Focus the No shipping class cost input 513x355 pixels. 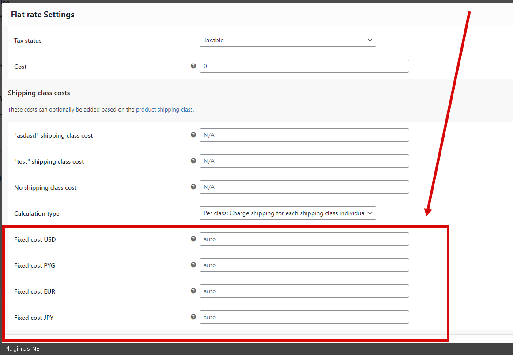coord(304,187)
